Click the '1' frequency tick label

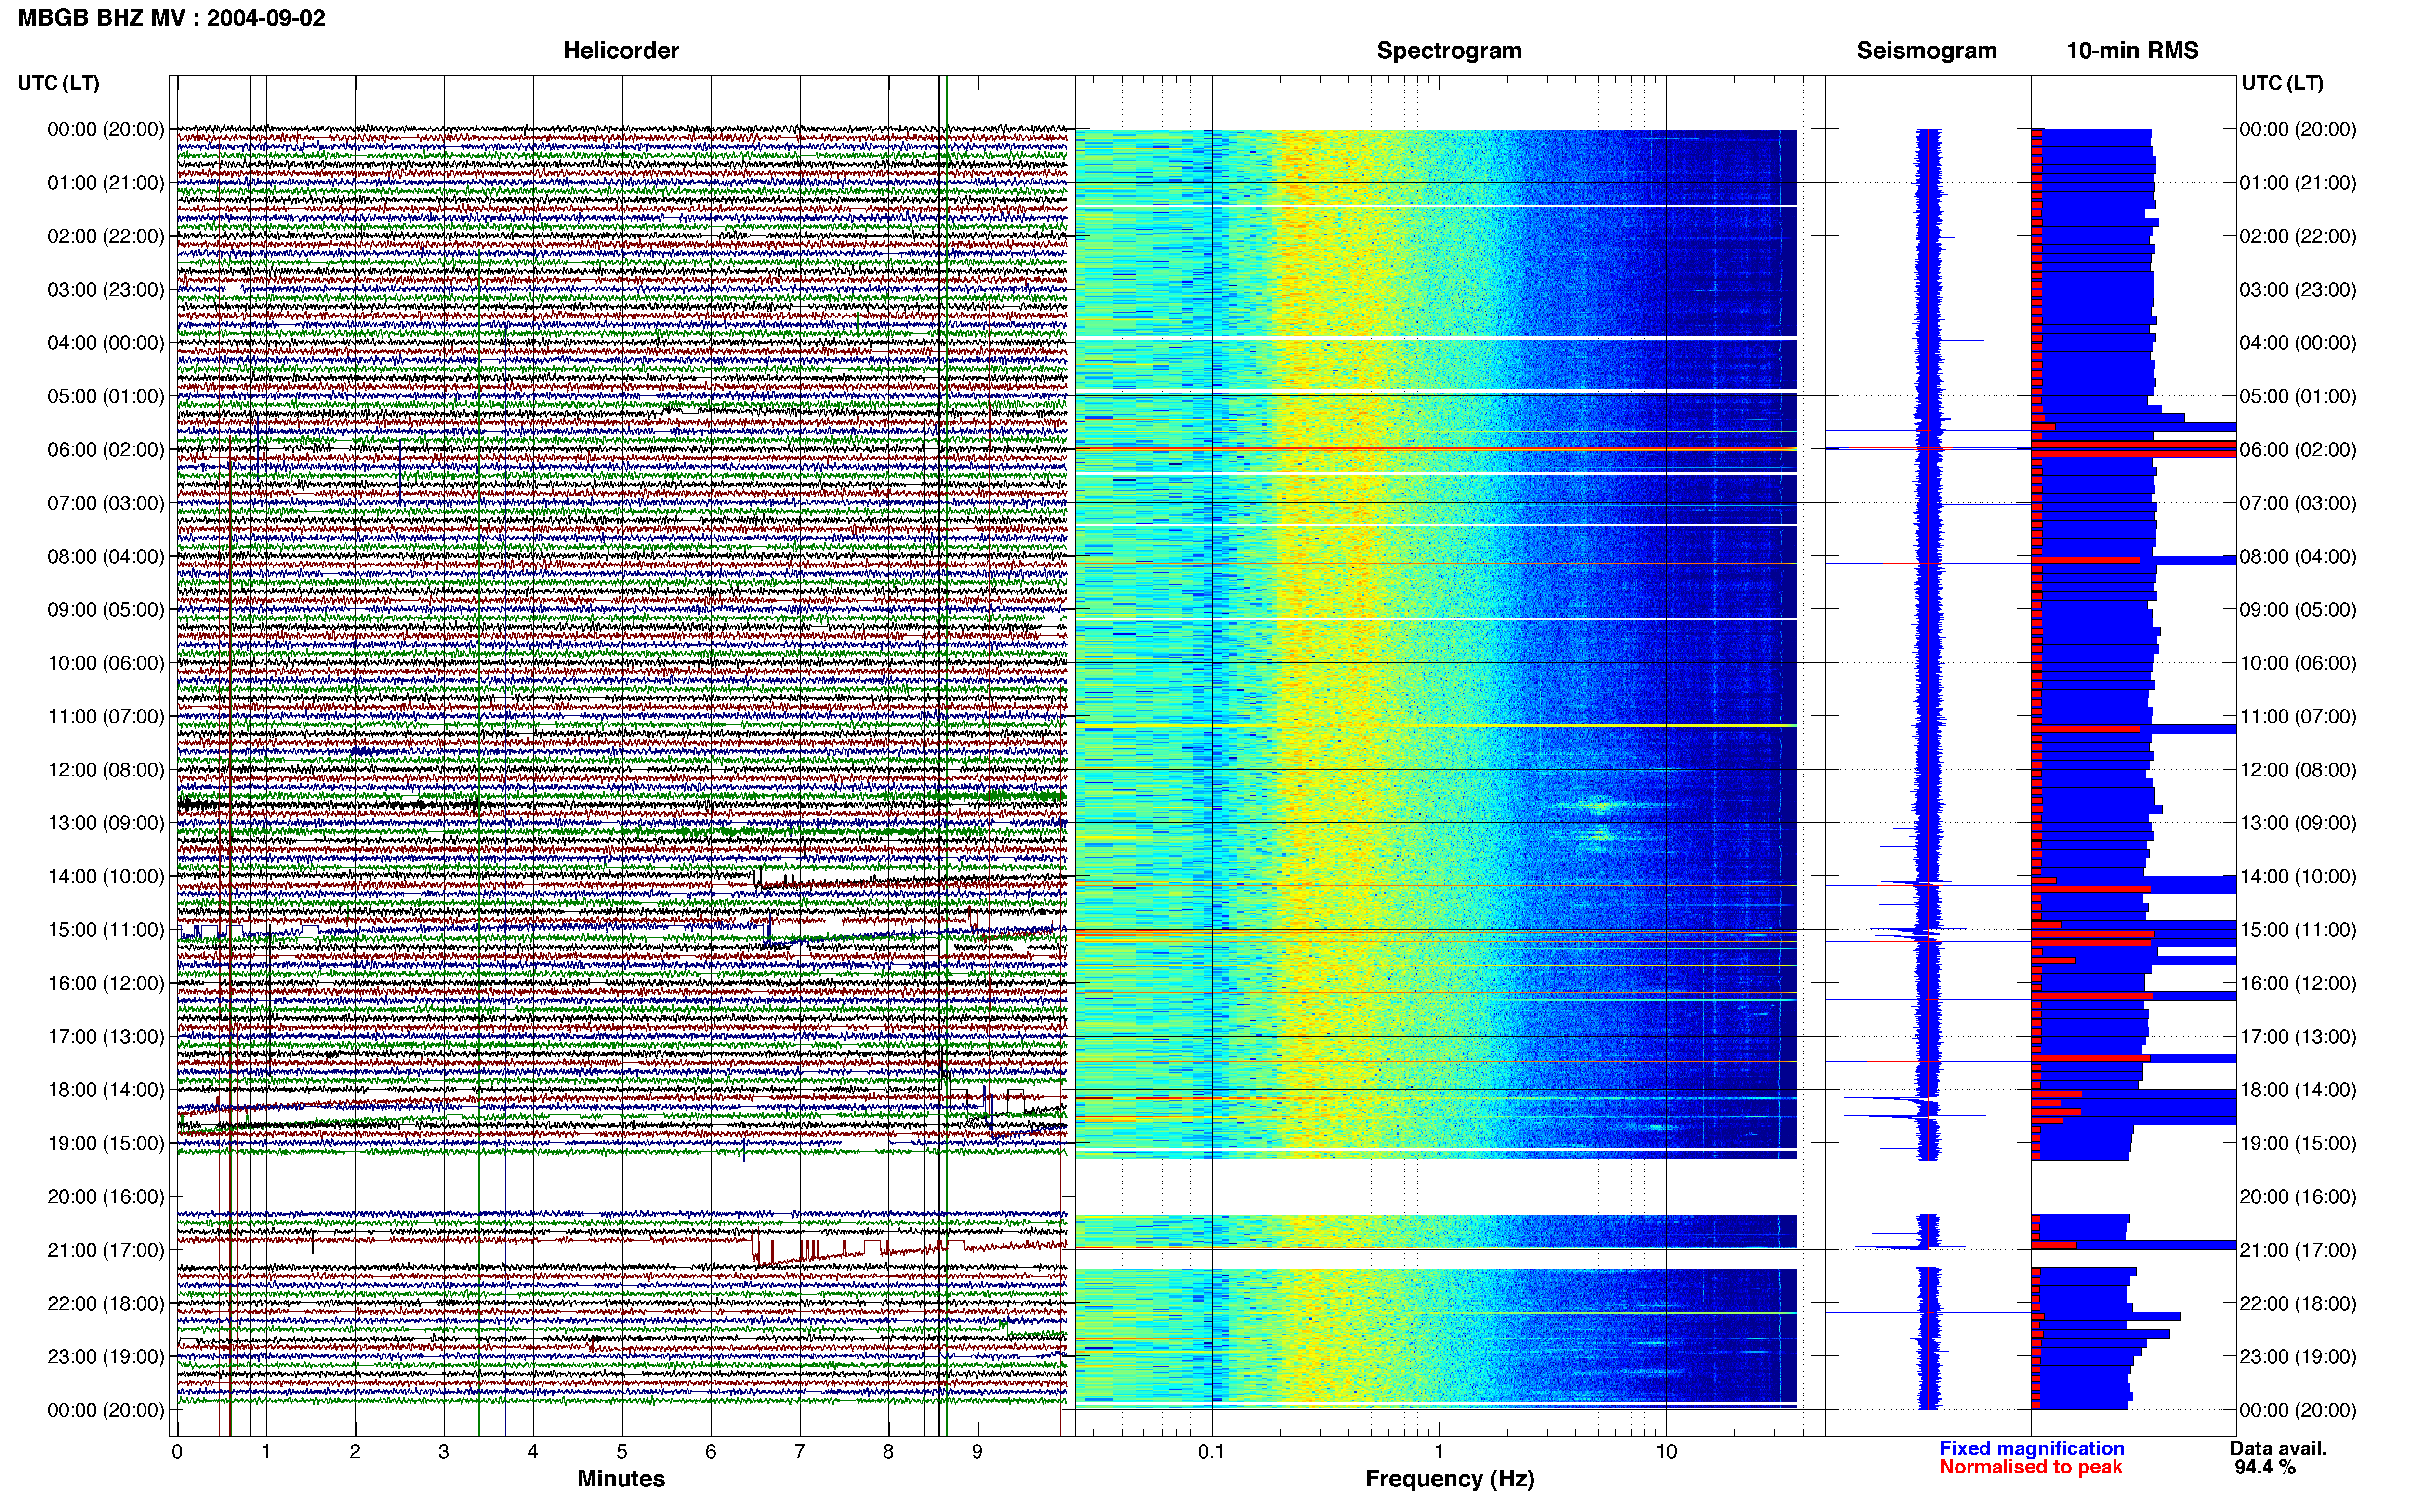pyautogui.click(x=1439, y=1451)
